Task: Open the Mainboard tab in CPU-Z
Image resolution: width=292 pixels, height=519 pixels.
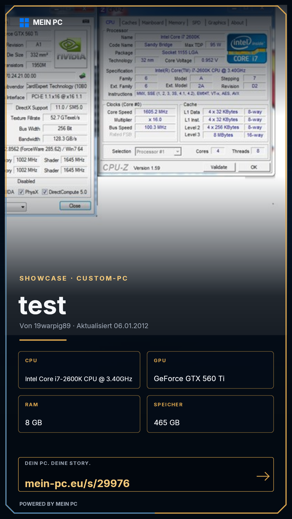Action: coord(153,23)
